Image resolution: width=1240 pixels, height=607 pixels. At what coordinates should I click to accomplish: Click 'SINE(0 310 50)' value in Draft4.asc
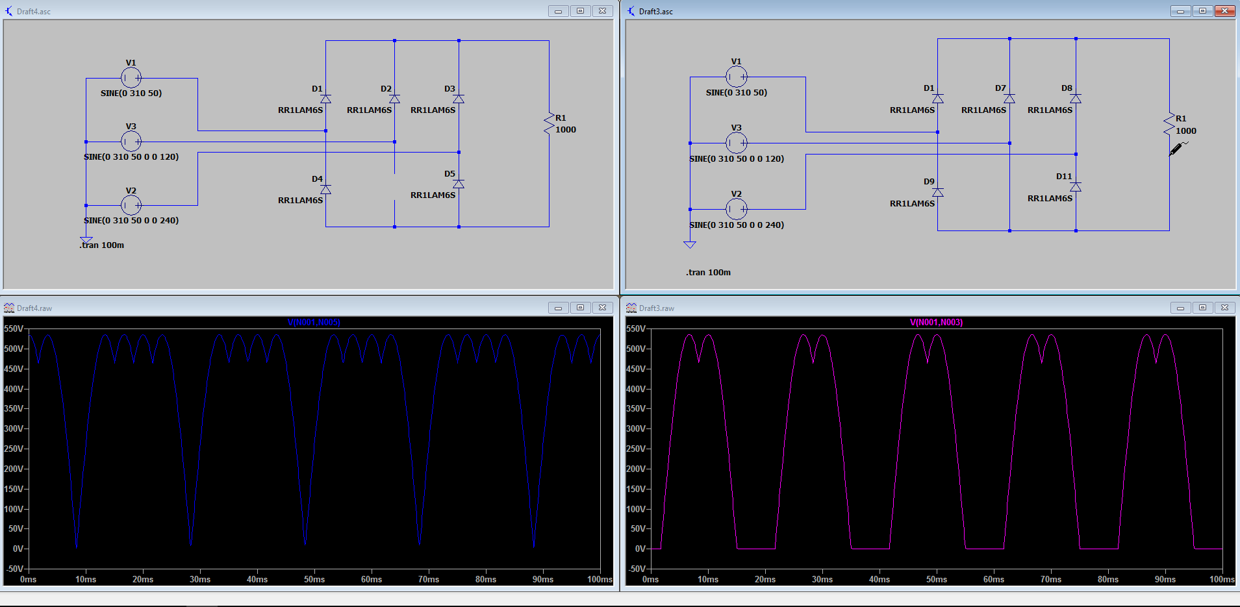click(131, 93)
